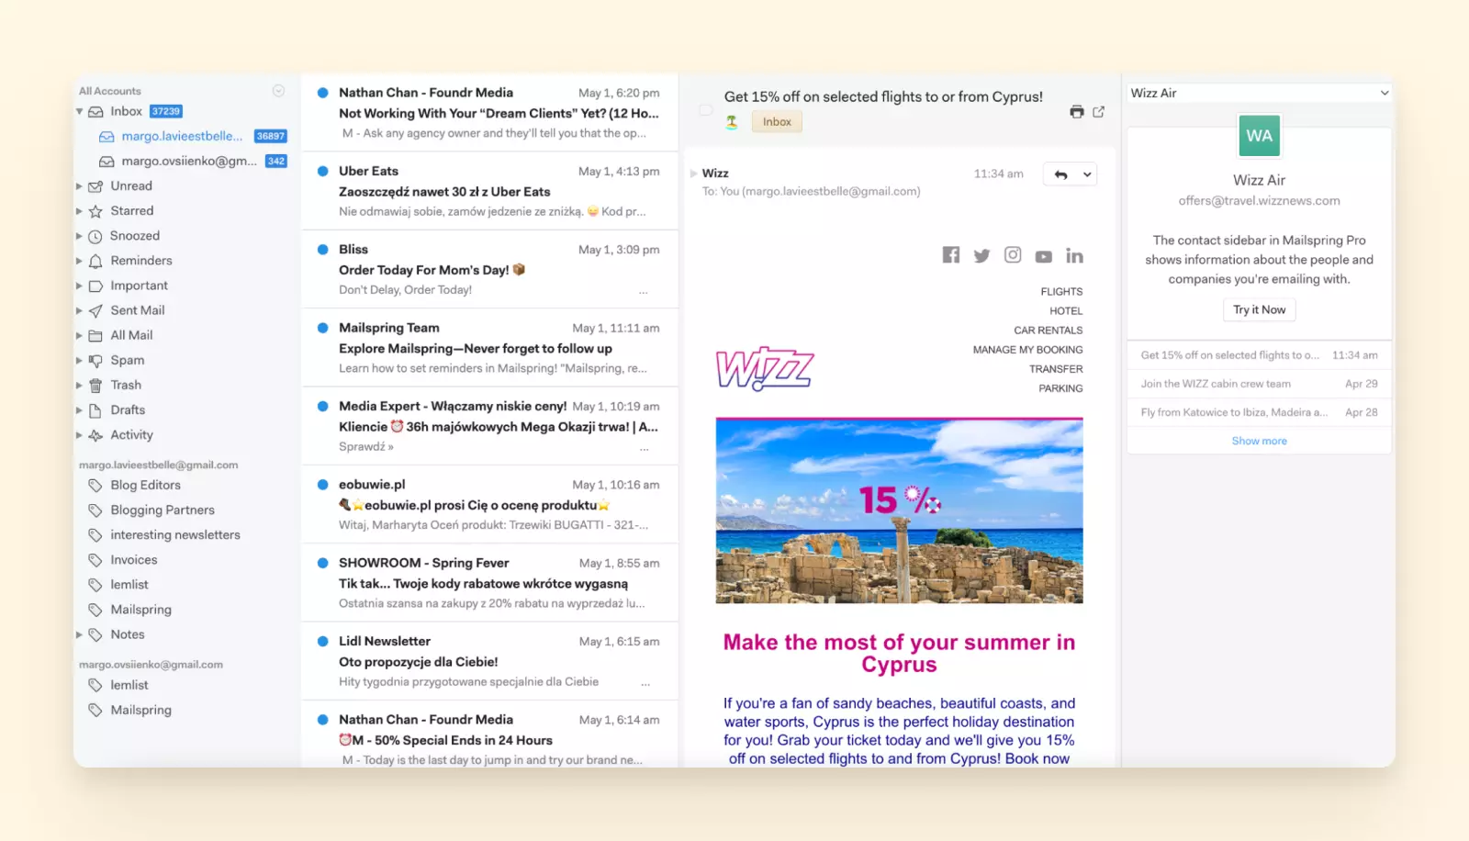The width and height of the screenshot is (1469, 841).
Task: Expand the Notes label arrow
Action: [x=80, y=634]
